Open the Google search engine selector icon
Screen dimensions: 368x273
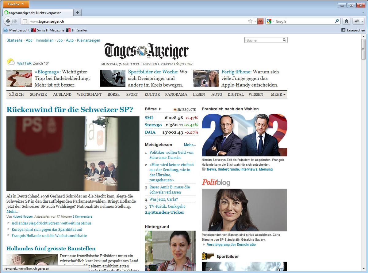[269, 21]
